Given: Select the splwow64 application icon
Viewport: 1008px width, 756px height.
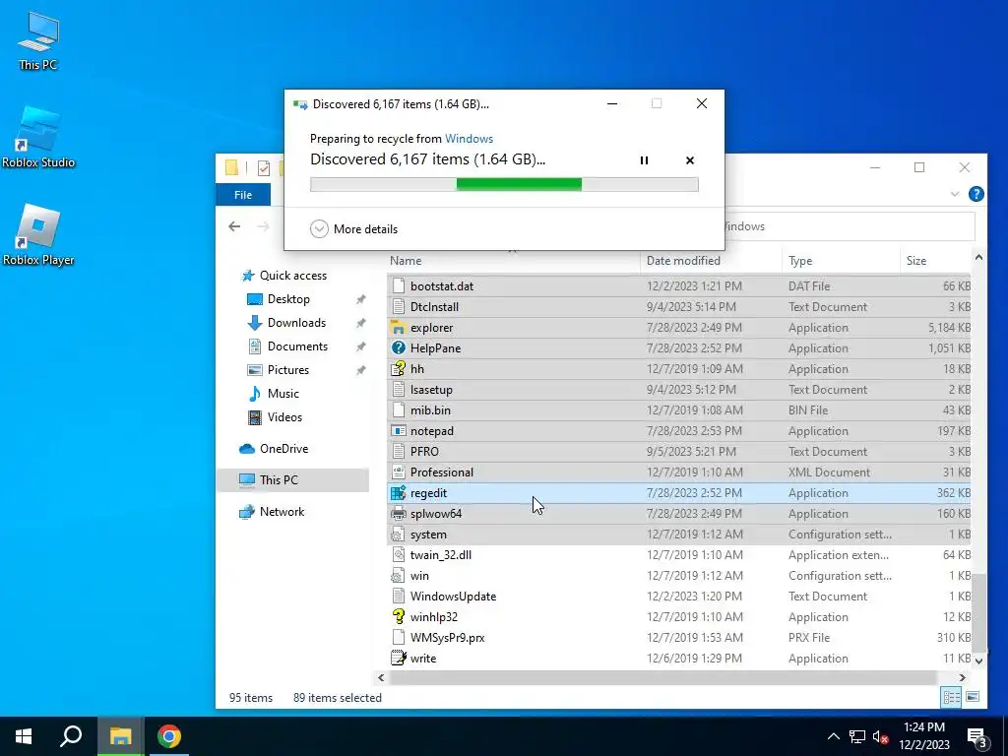Looking at the screenshot, I should [399, 514].
